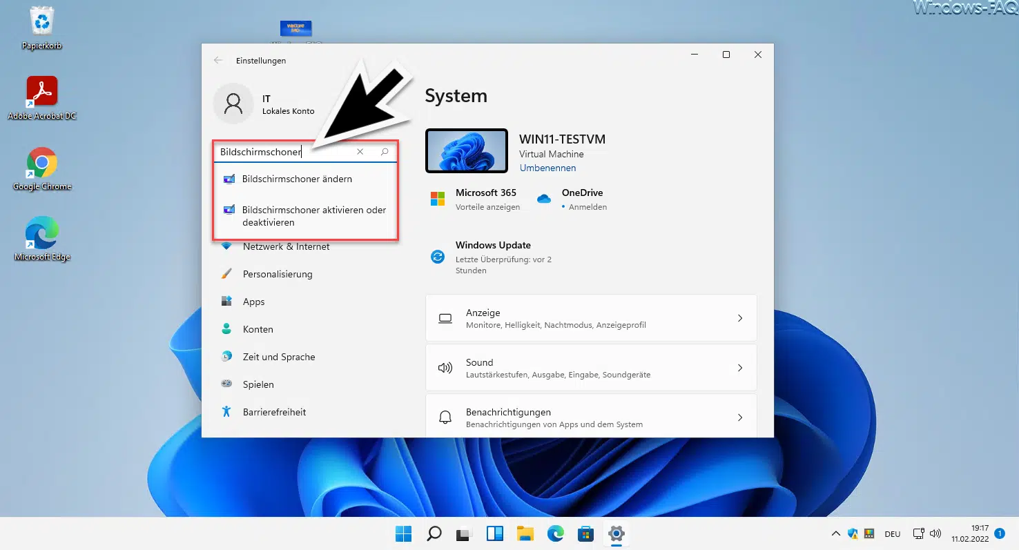Click the Windows Update sync icon
Screen dimensions: 1019x550
(438, 257)
